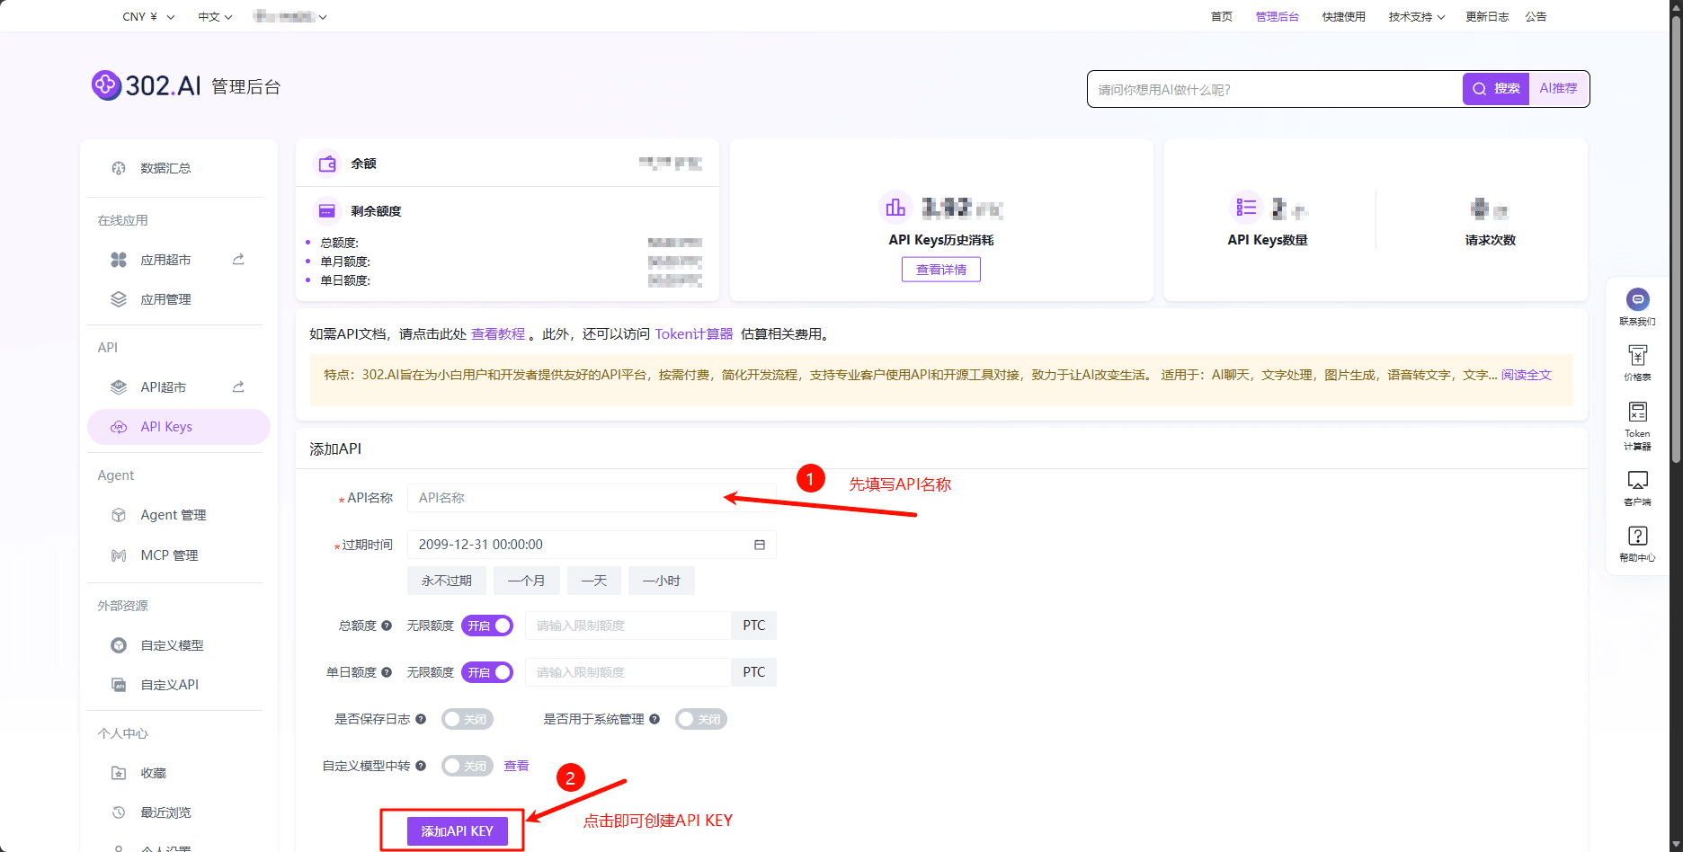Click the API Keys数量 list icon
1683x852 pixels.
click(1246, 208)
